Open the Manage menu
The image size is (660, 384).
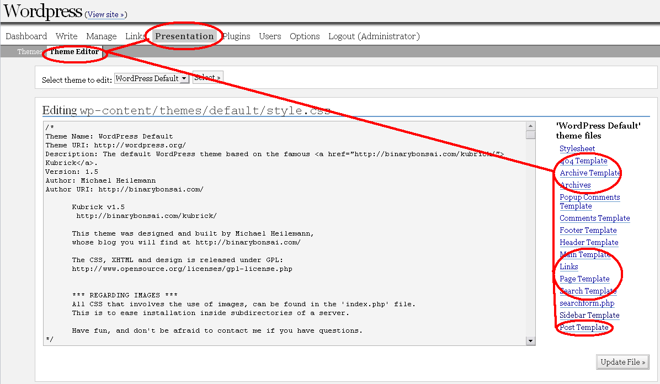pos(102,36)
